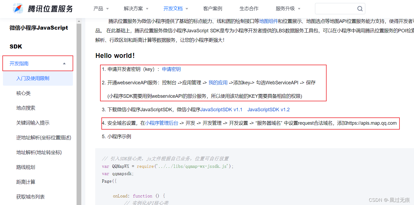Go to 生态合作 in the top navigation
Image resolution: width=414 pixels, height=205 pixels.
pos(249,9)
